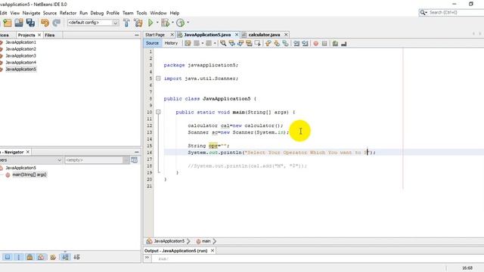Click main in the editor breadcrumb
This screenshot has width=484, height=272.
[206, 241]
